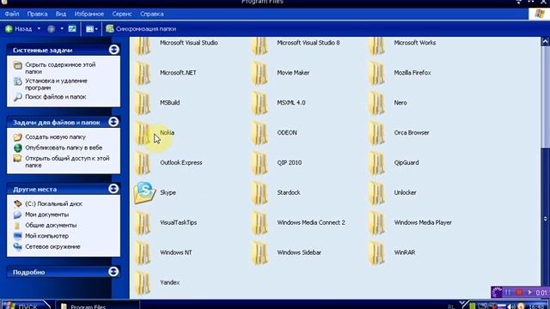The height and width of the screenshot is (309, 550).
Task: Click Опубликовать папку в вебе link
Action: [64, 148]
